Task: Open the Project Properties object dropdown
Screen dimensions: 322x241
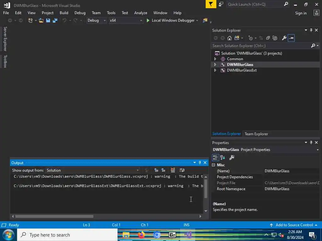Action: (318, 150)
